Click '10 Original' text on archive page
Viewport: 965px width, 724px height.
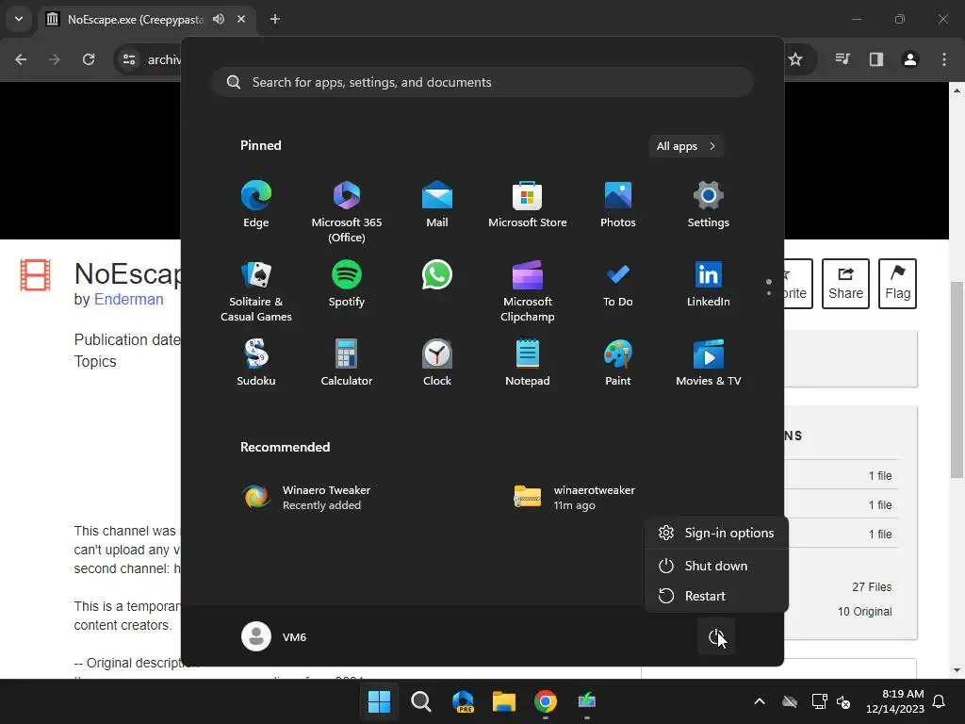865,611
